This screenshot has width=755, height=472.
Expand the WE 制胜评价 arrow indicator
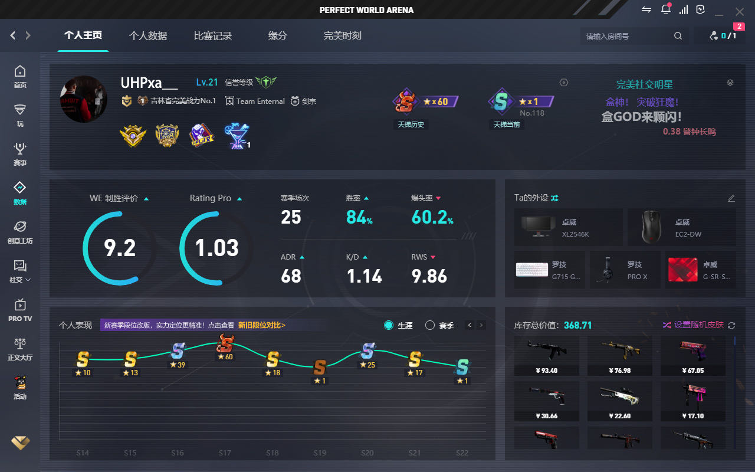[146, 199]
